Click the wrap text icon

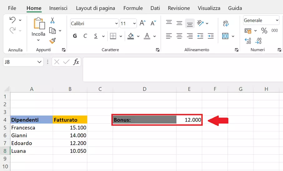(x=226, y=23)
